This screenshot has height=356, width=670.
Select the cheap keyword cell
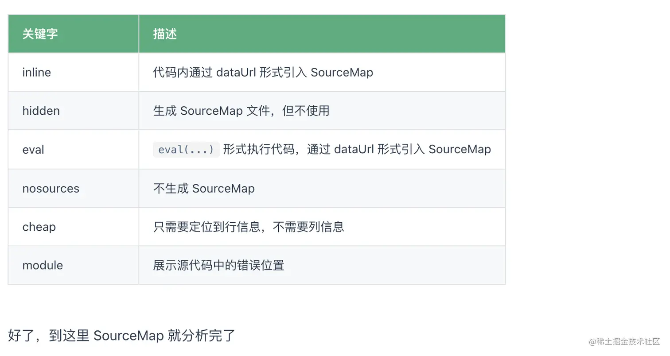pos(39,227)
